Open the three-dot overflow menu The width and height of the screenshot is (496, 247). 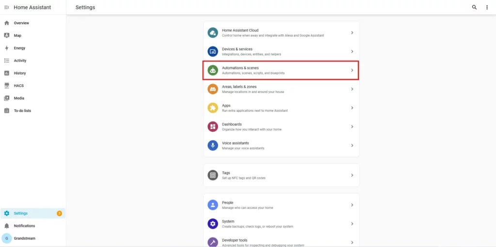pos(487,7)
